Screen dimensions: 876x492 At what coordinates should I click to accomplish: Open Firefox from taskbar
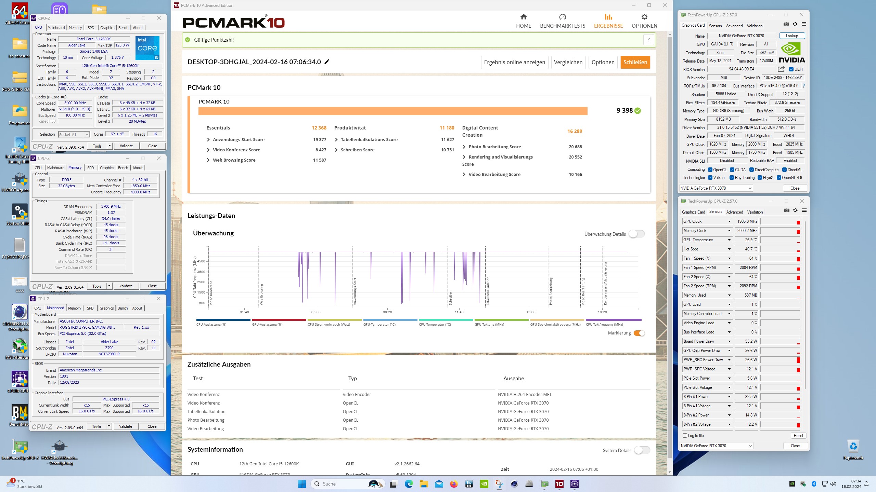454,484
